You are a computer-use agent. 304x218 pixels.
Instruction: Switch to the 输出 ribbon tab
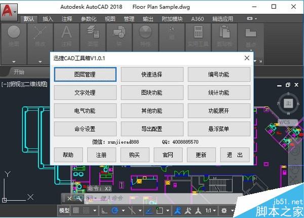click(148, 19)
